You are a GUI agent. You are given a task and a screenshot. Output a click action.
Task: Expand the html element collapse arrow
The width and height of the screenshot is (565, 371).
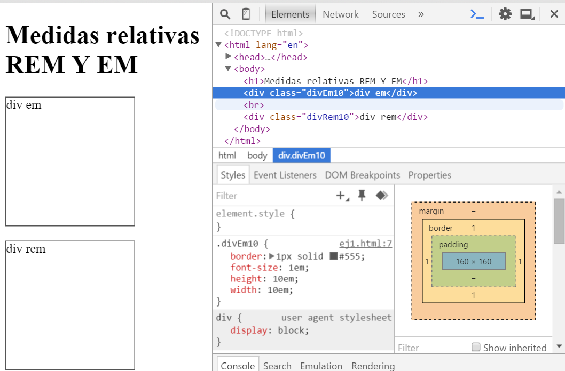tap(218, 45)
